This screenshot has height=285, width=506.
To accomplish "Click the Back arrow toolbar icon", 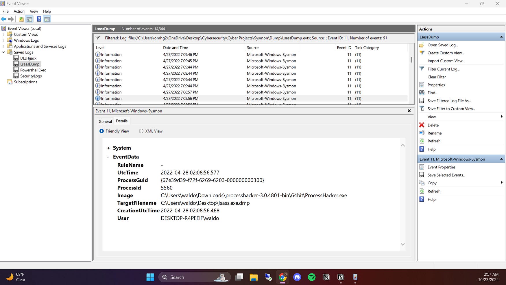I will (3, 19).
